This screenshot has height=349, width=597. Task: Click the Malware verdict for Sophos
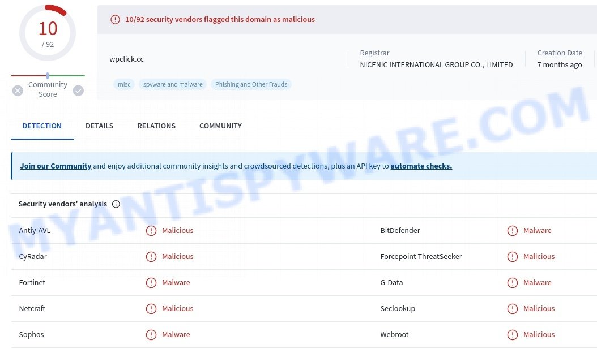176,334
